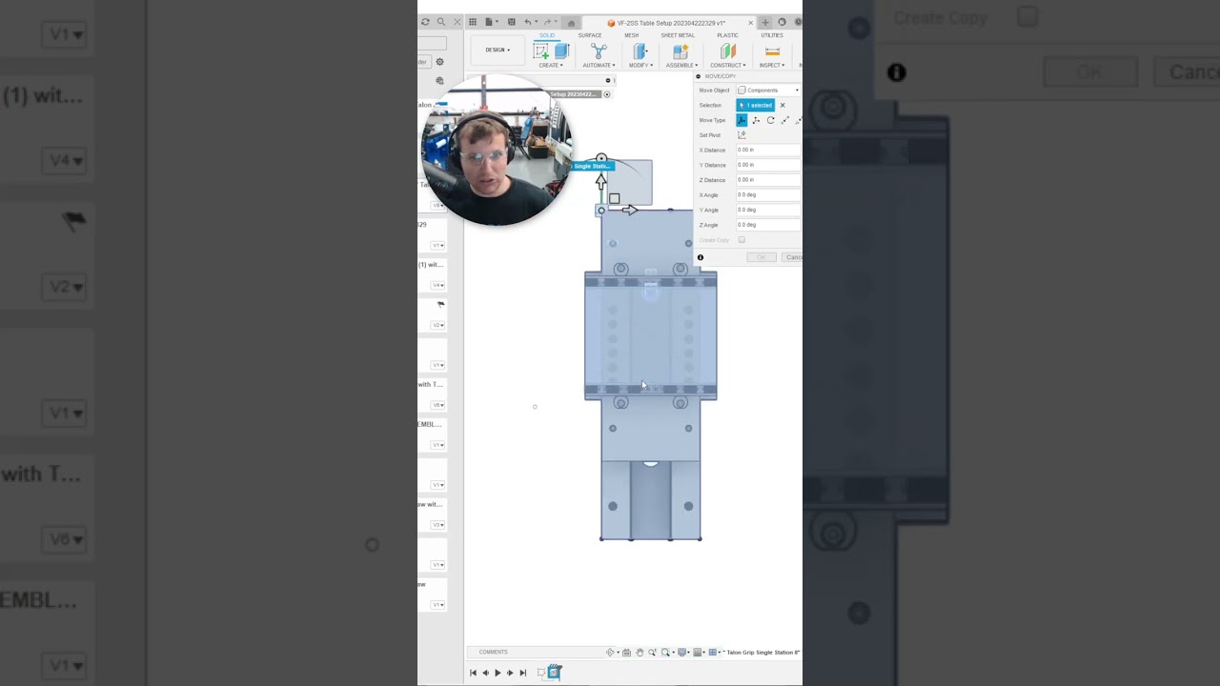Edit the Y Distance field

click(768, 165)
